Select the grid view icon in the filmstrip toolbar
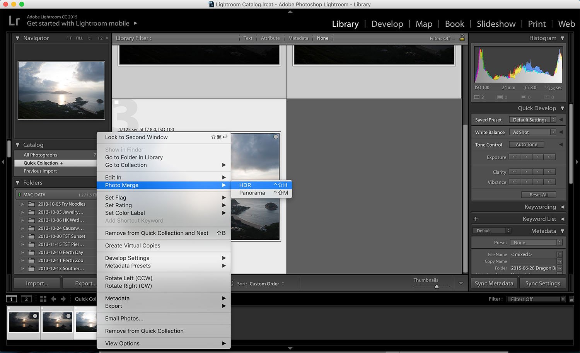 pyautogui.click(x=43, y=299)
